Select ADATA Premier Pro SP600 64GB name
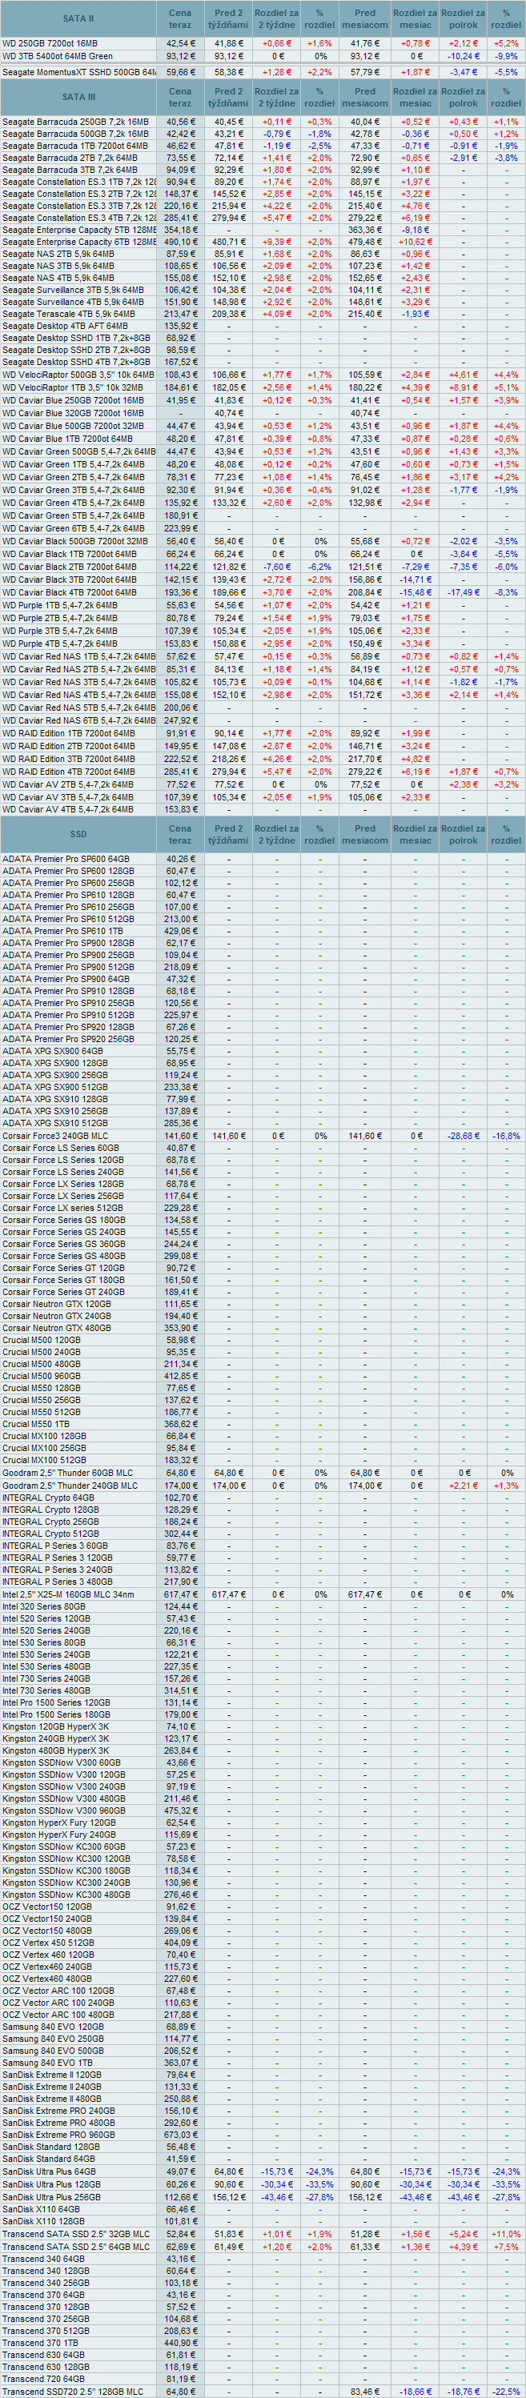The width and height of the screenshot is (526, 2398). point(66,859)
